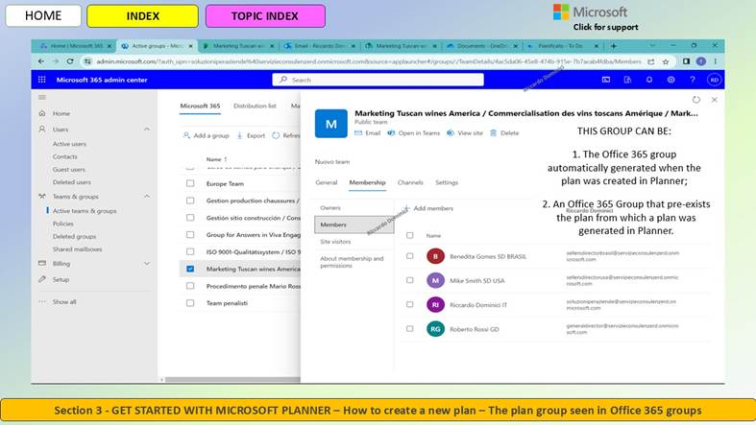Expand the Billing section chevron
This screenshot has width=756, height=425.
click(x=147, y=263)
